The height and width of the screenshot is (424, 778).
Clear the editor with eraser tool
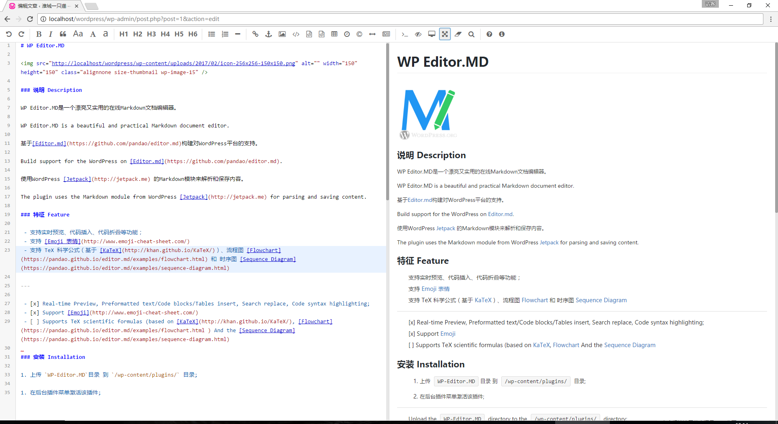pos(458,34)
